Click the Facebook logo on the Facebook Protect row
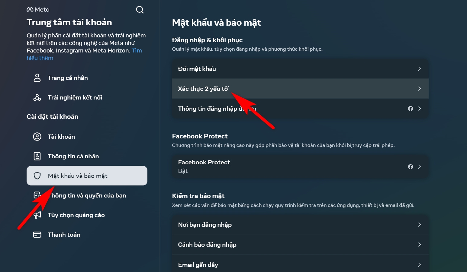 410,166
